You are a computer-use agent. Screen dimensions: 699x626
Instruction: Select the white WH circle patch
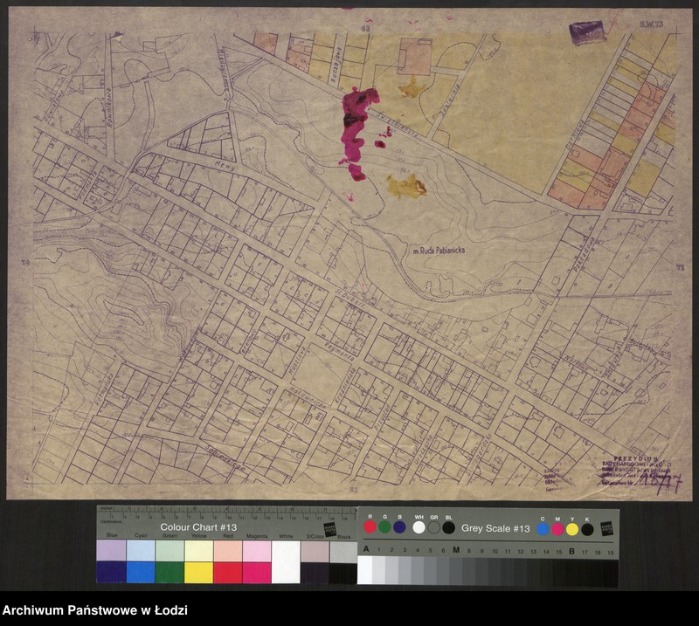click(x=419, y=526)
